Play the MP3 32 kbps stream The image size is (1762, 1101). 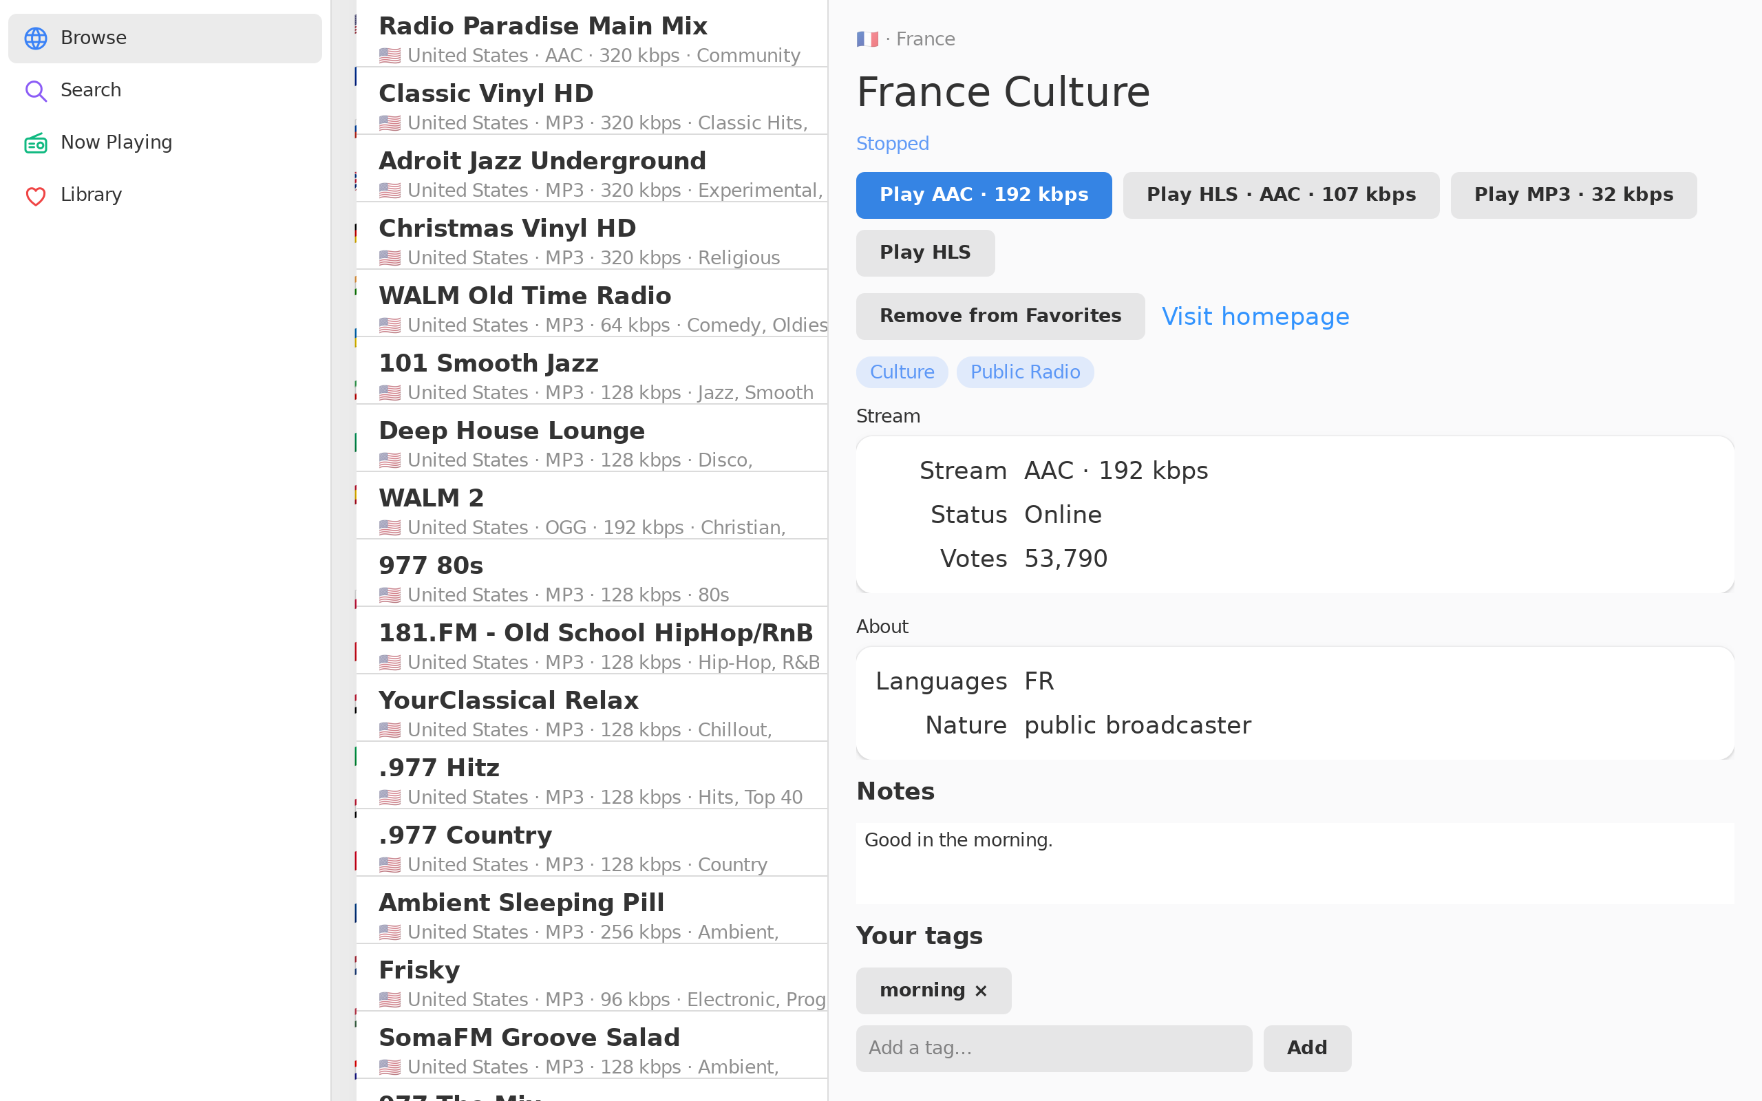coord(1573,195)
